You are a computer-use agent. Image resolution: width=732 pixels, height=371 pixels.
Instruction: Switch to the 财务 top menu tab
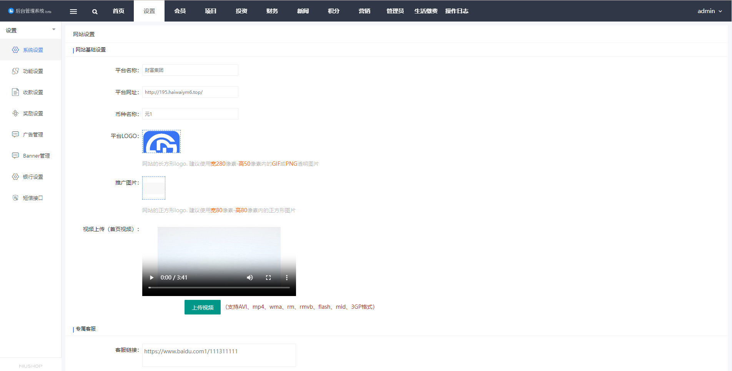(272, 11)
